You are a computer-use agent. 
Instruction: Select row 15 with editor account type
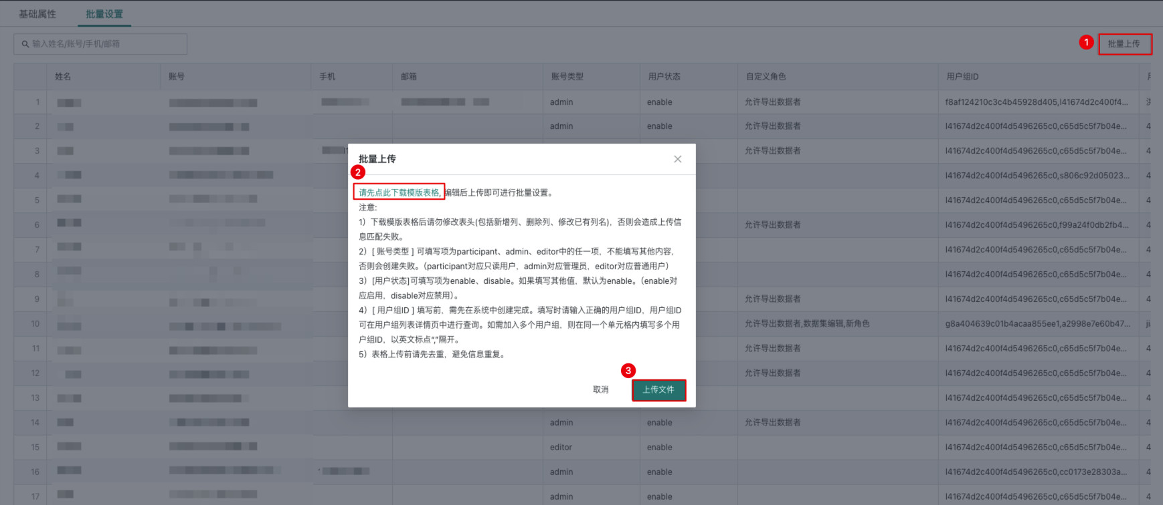point(561,448)
